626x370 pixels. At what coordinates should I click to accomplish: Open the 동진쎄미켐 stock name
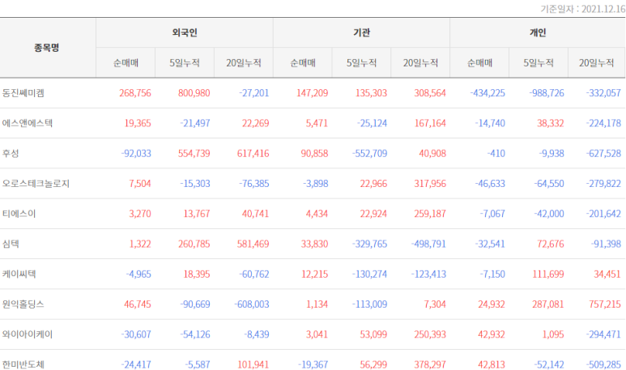click(x=23, y=93)
